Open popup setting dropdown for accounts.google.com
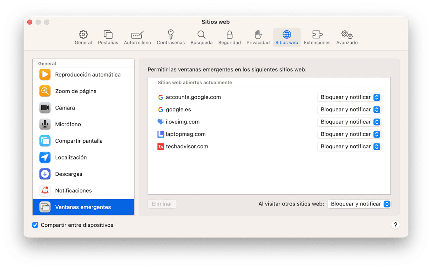This screenshot has height=269, width=432. pos(349,97)
